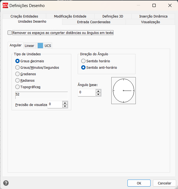
Task: Choose Gradianos angular units
Action: [17, 74]
